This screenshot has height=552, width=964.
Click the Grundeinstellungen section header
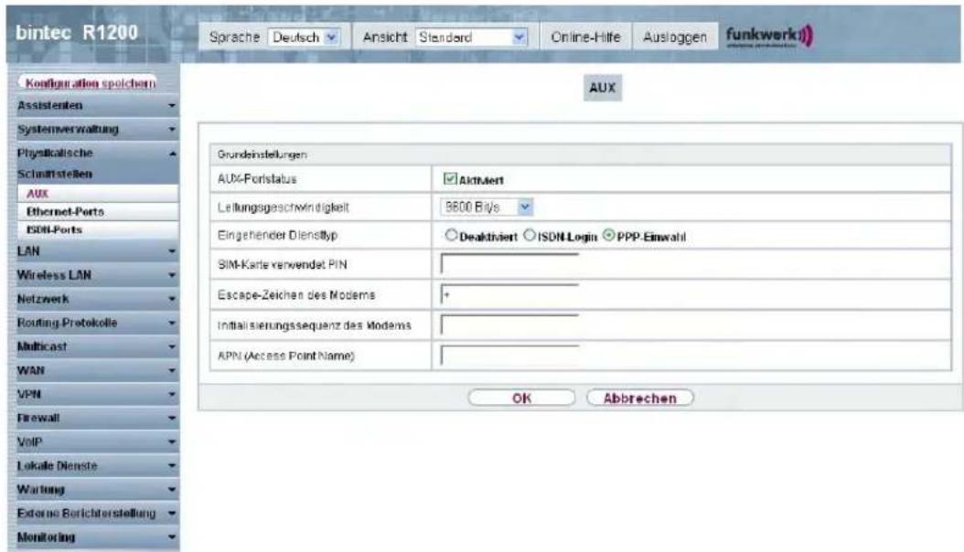pos(581,154)
